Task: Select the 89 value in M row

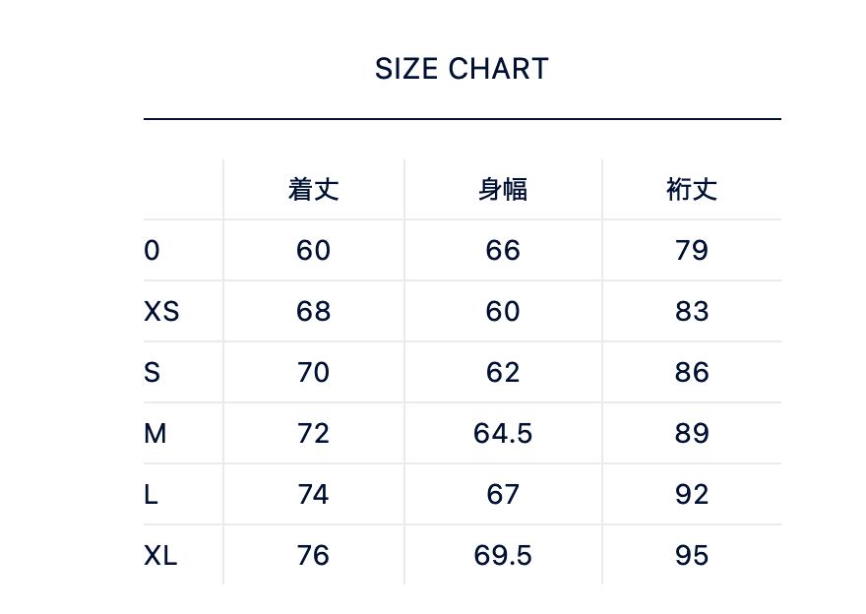Action: 692,433
